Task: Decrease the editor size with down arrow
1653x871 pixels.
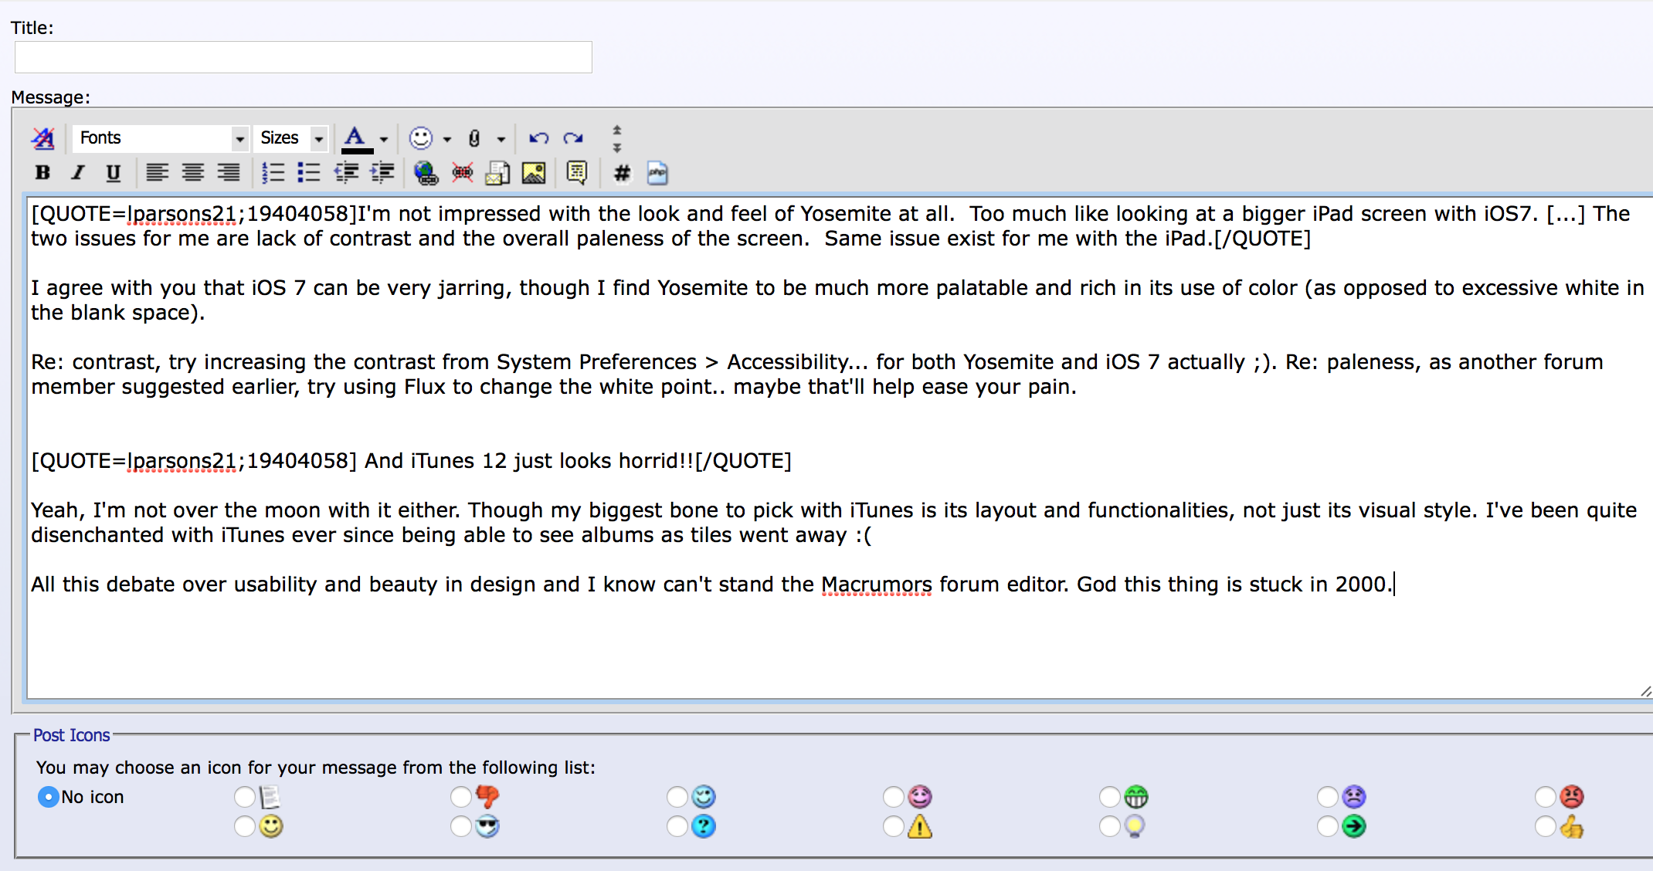Action: point(616,147)
